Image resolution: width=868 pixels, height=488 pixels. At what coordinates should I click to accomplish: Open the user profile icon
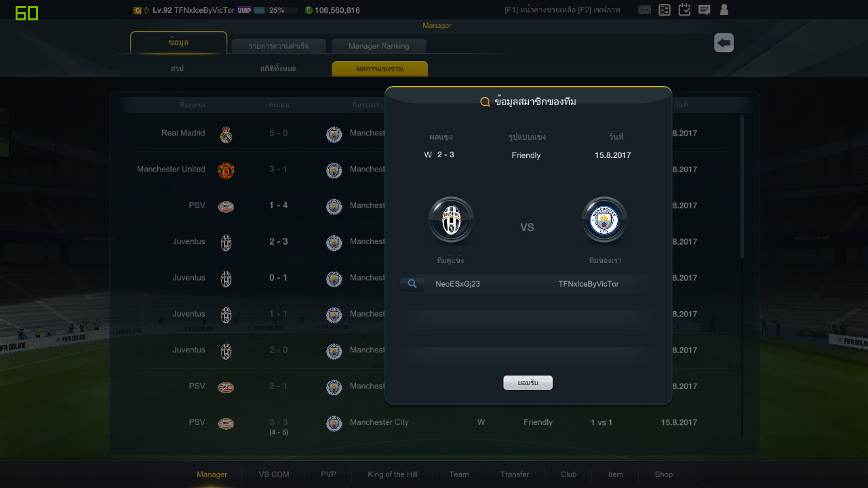click(x=724, y=9)
